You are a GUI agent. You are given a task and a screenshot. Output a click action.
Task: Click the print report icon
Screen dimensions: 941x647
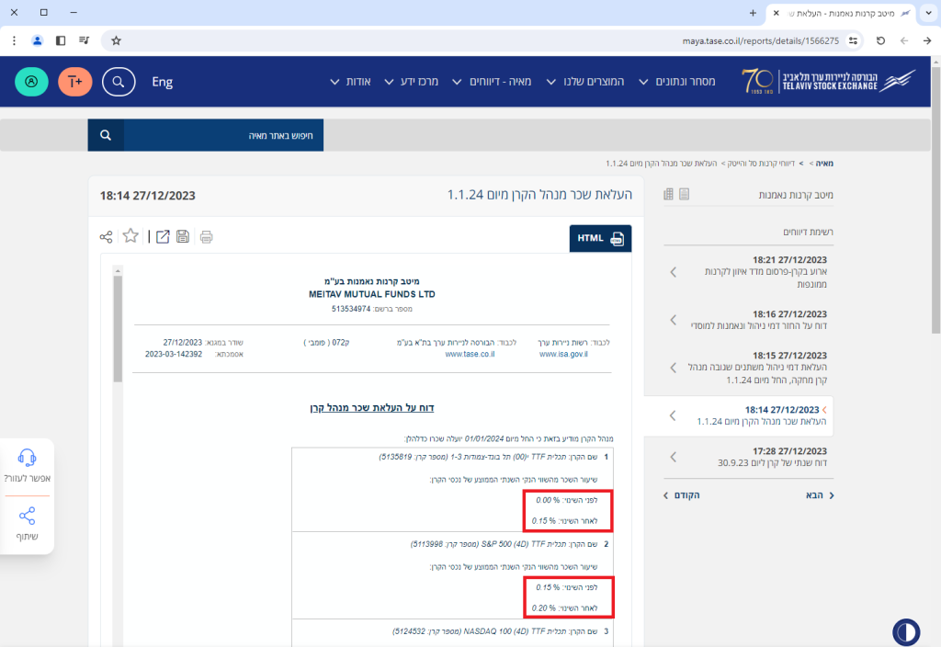(207, 237)
